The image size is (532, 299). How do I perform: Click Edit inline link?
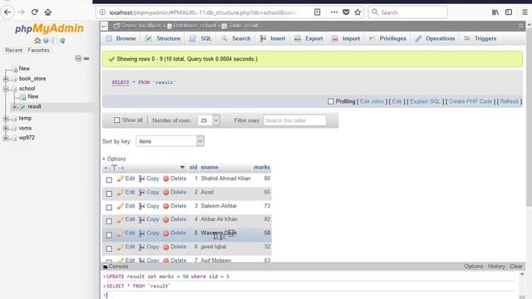point(372,101)
